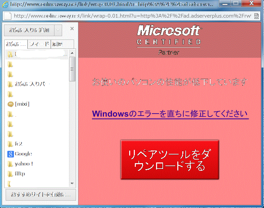
Task: Click the folder icon next to yahoo !
Action: point(10,164)
